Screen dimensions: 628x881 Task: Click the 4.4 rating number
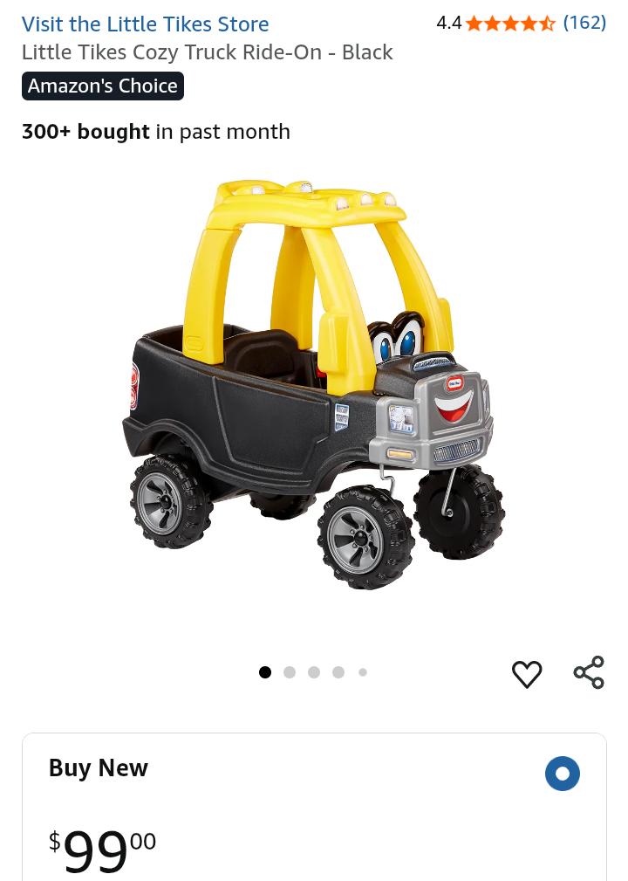[x=449, y=23]
